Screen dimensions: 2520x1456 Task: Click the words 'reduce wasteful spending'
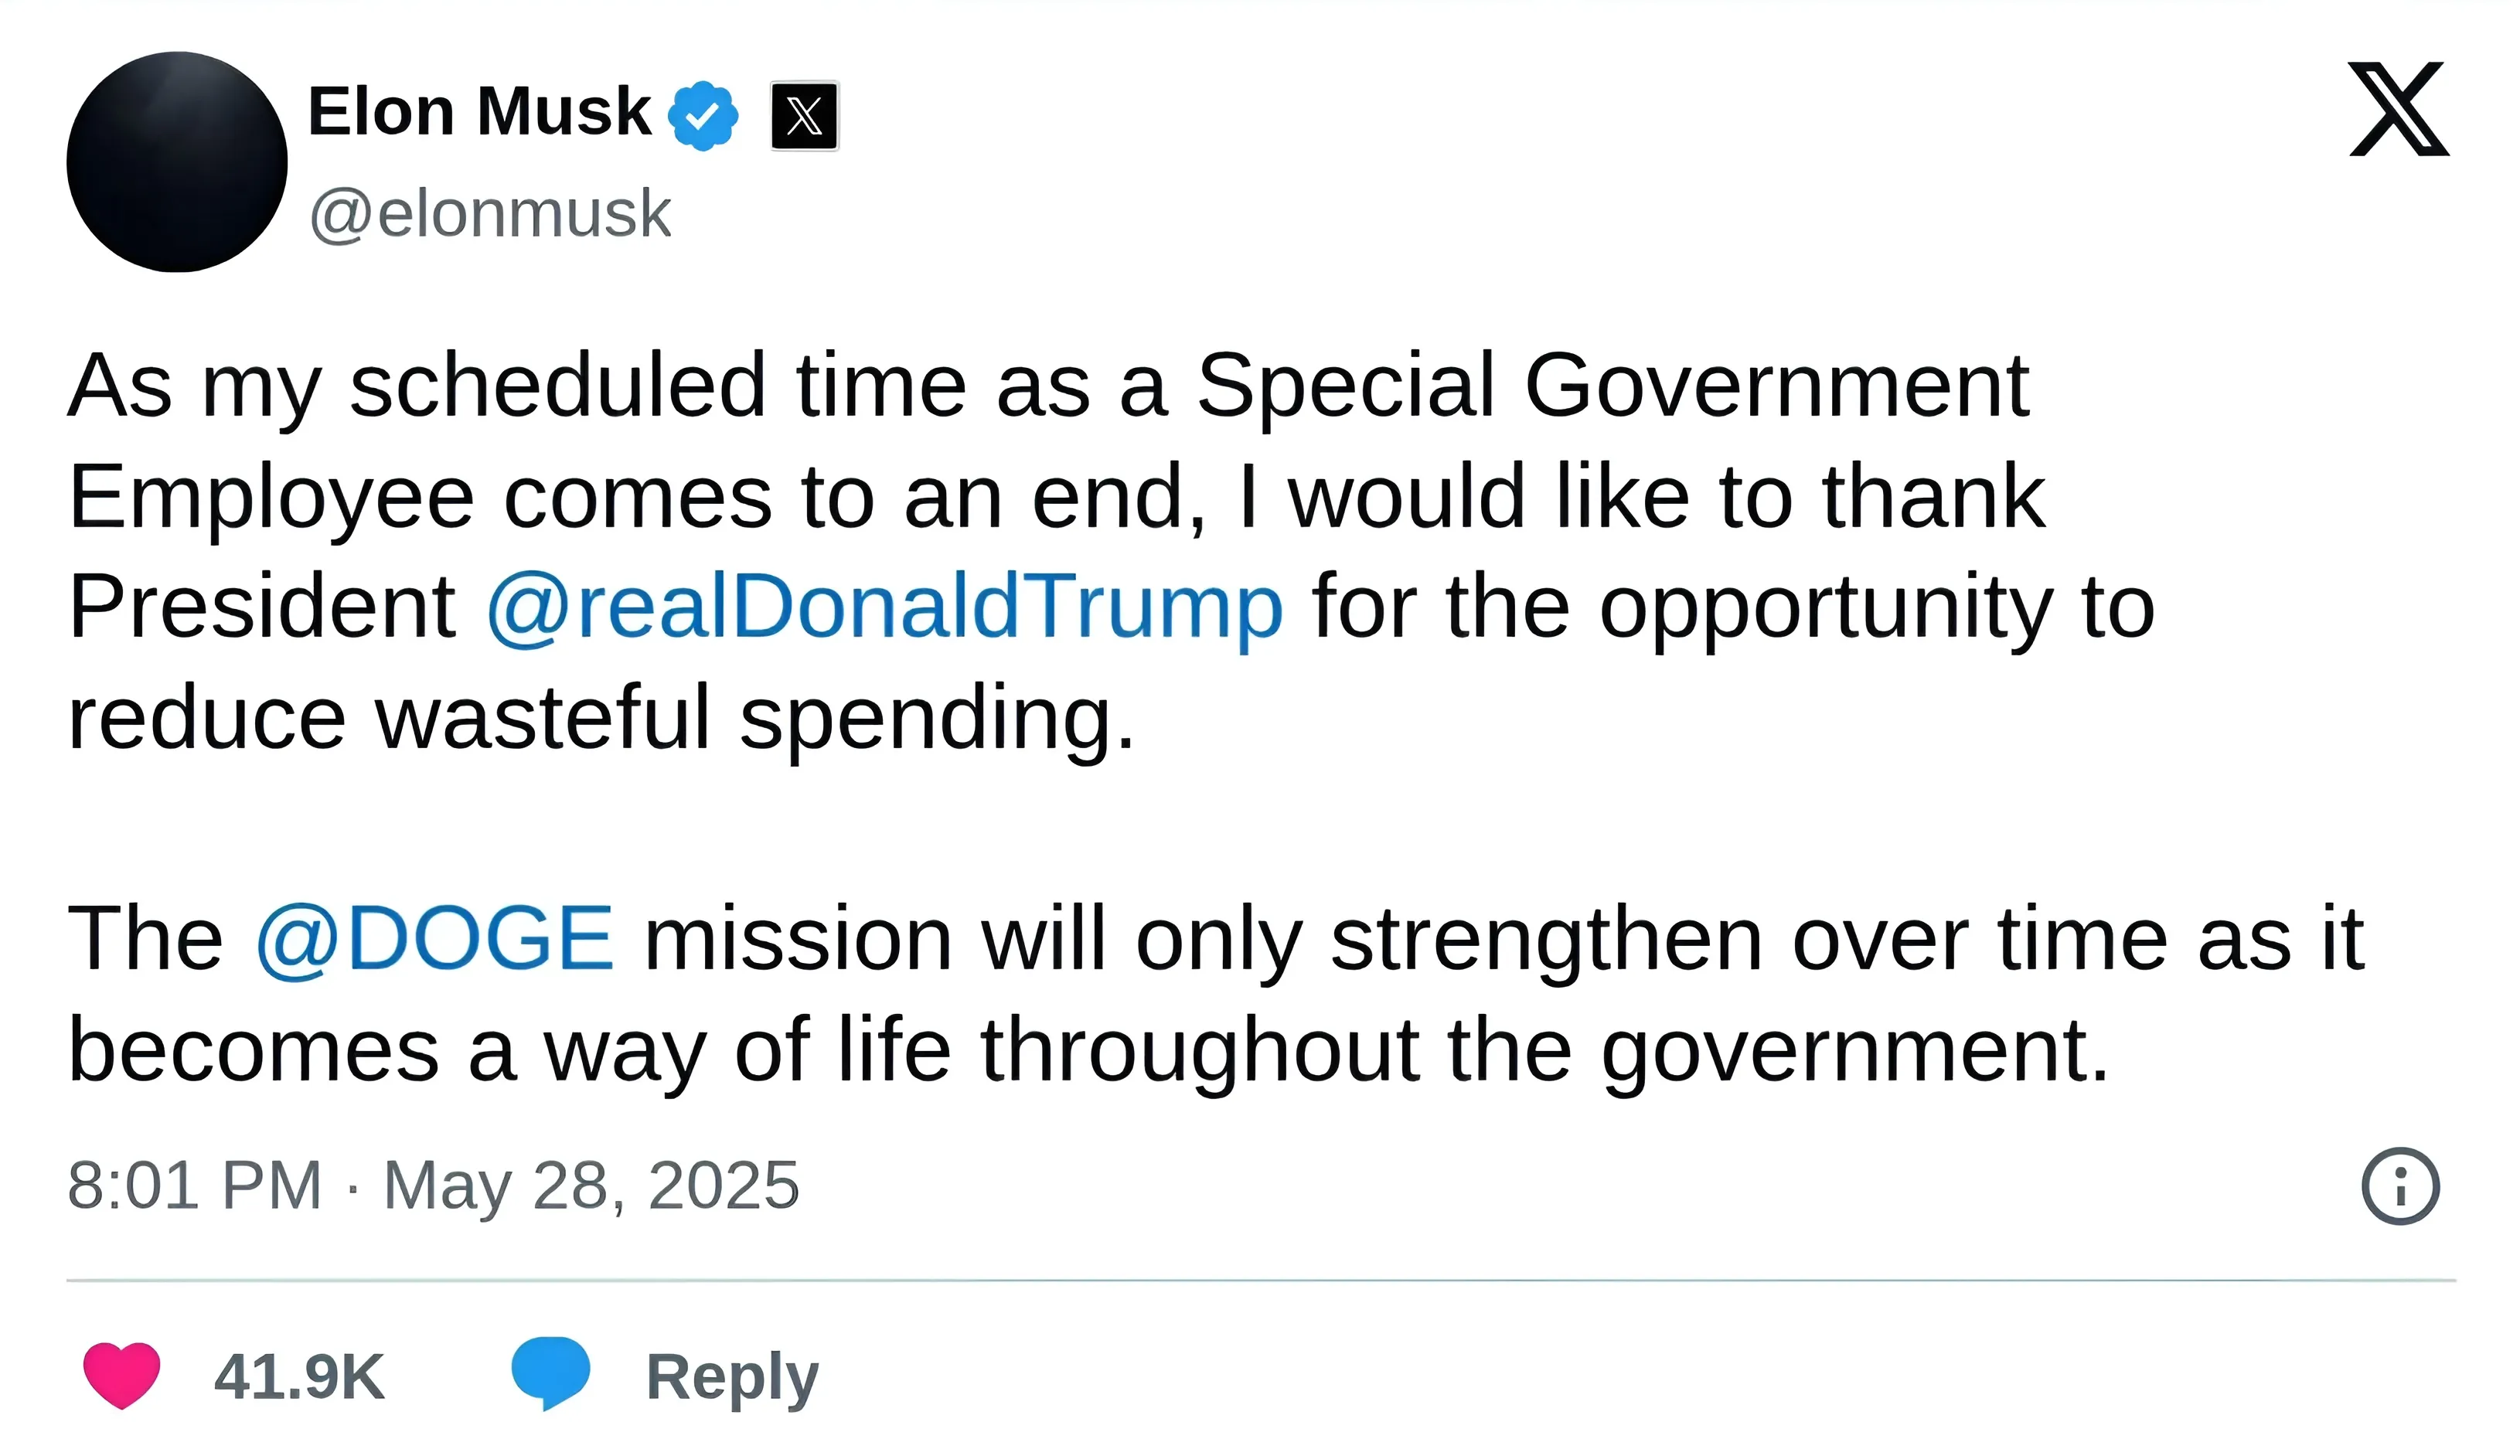[600, 718]
